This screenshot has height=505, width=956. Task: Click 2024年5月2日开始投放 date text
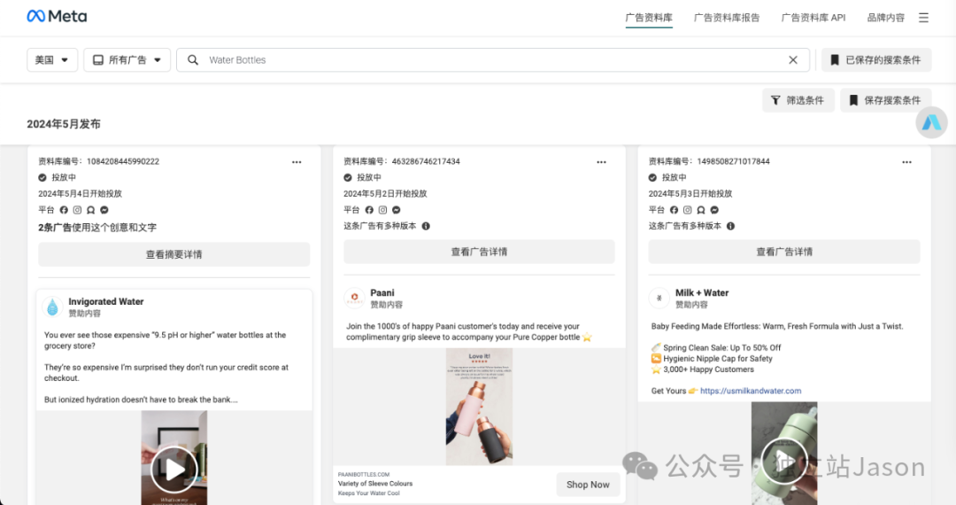pyautogui.click(x=385, y=194)
